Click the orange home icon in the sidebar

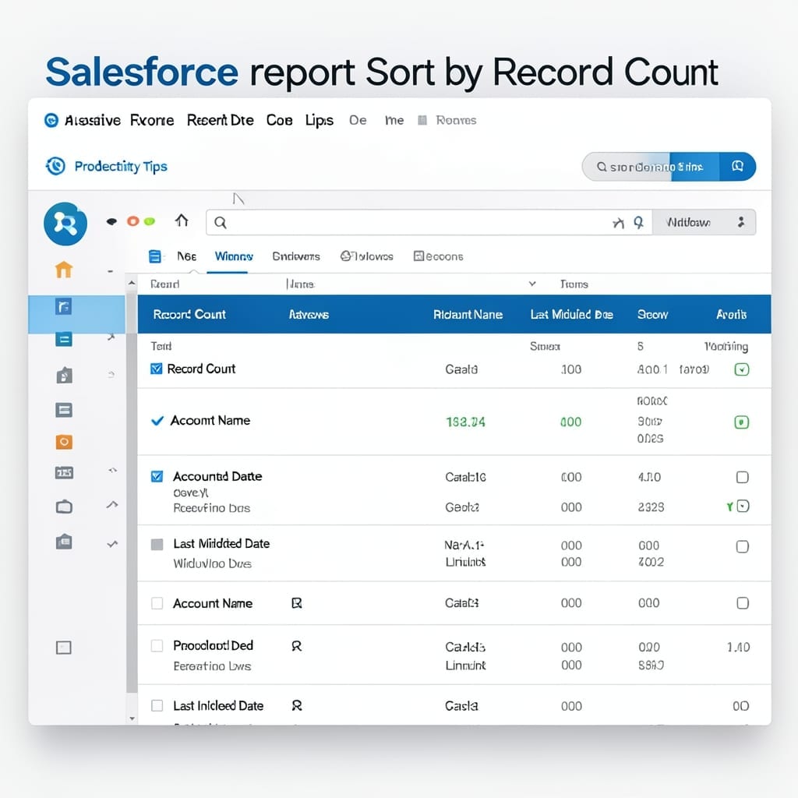[64, 270]
